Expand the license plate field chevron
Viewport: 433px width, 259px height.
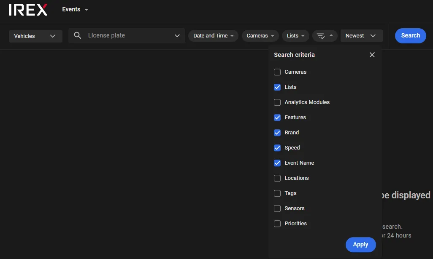coord(177,36)
